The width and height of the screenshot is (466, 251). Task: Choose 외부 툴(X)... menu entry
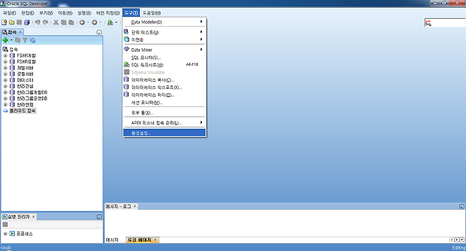click(x=164, y=113)
